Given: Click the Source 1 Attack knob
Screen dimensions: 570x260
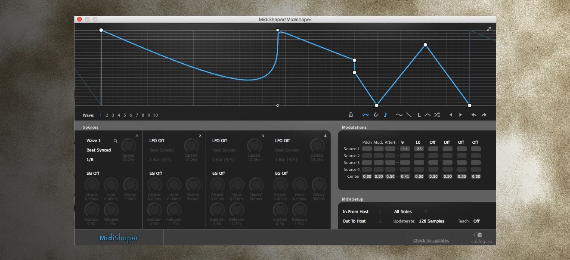Looking at the screenshot, I should click(91, 185).
